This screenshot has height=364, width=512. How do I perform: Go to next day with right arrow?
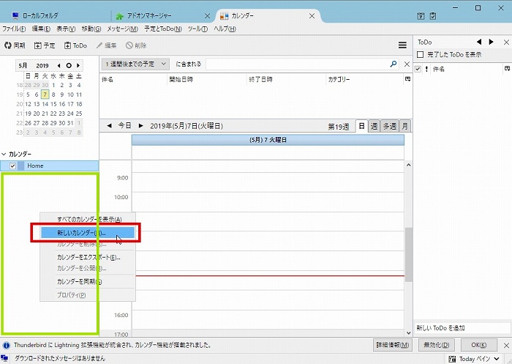point(141,126)
